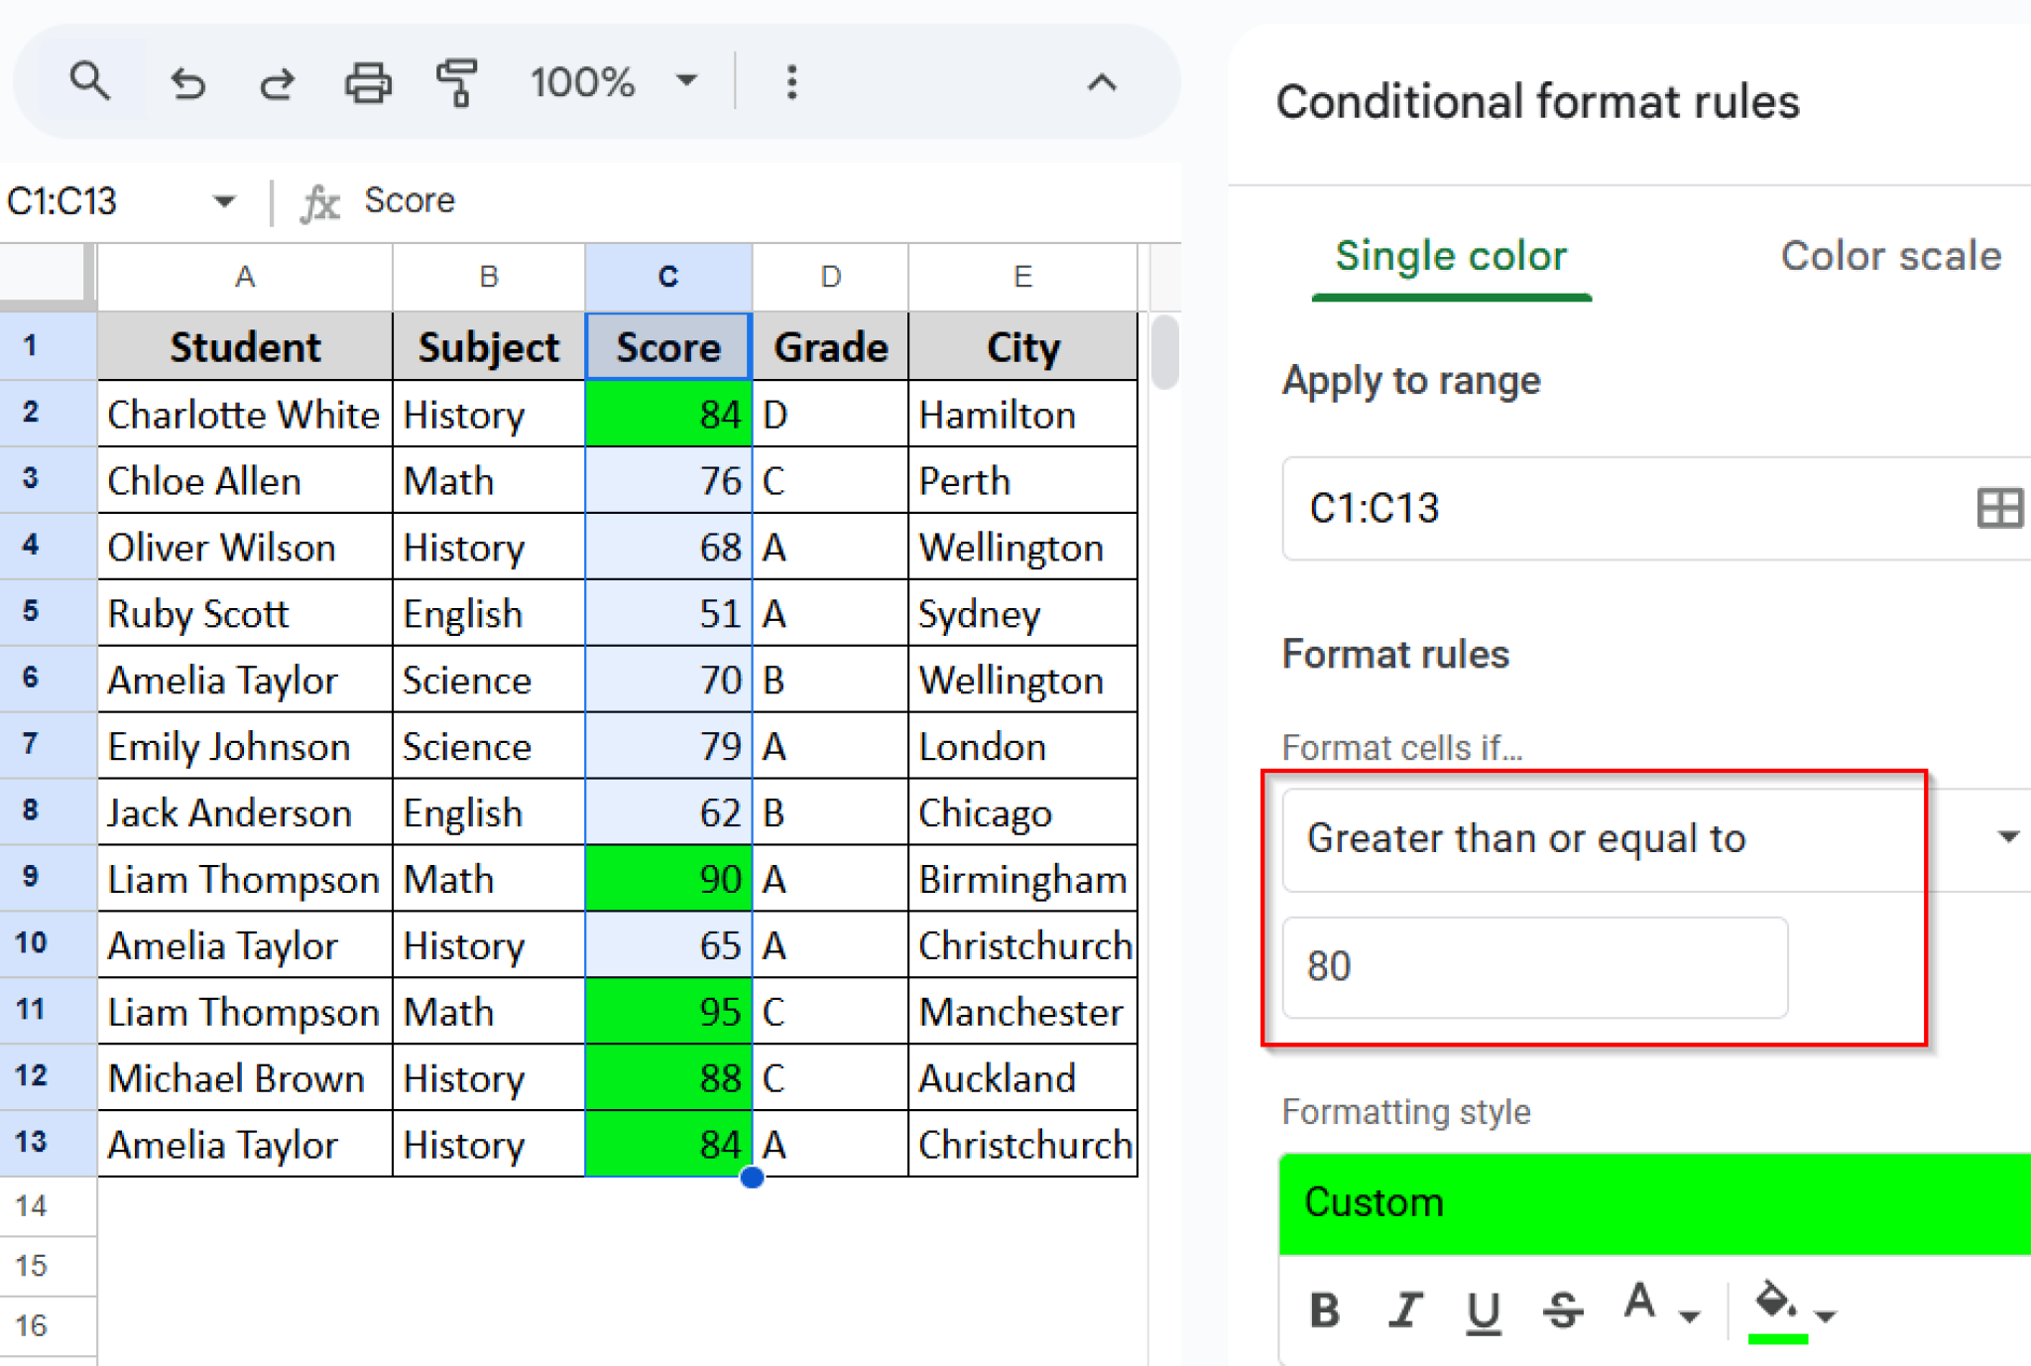Click the value field containing 80
The width and height of the screenshot is (2031, 1366).
coord(1534,967)
